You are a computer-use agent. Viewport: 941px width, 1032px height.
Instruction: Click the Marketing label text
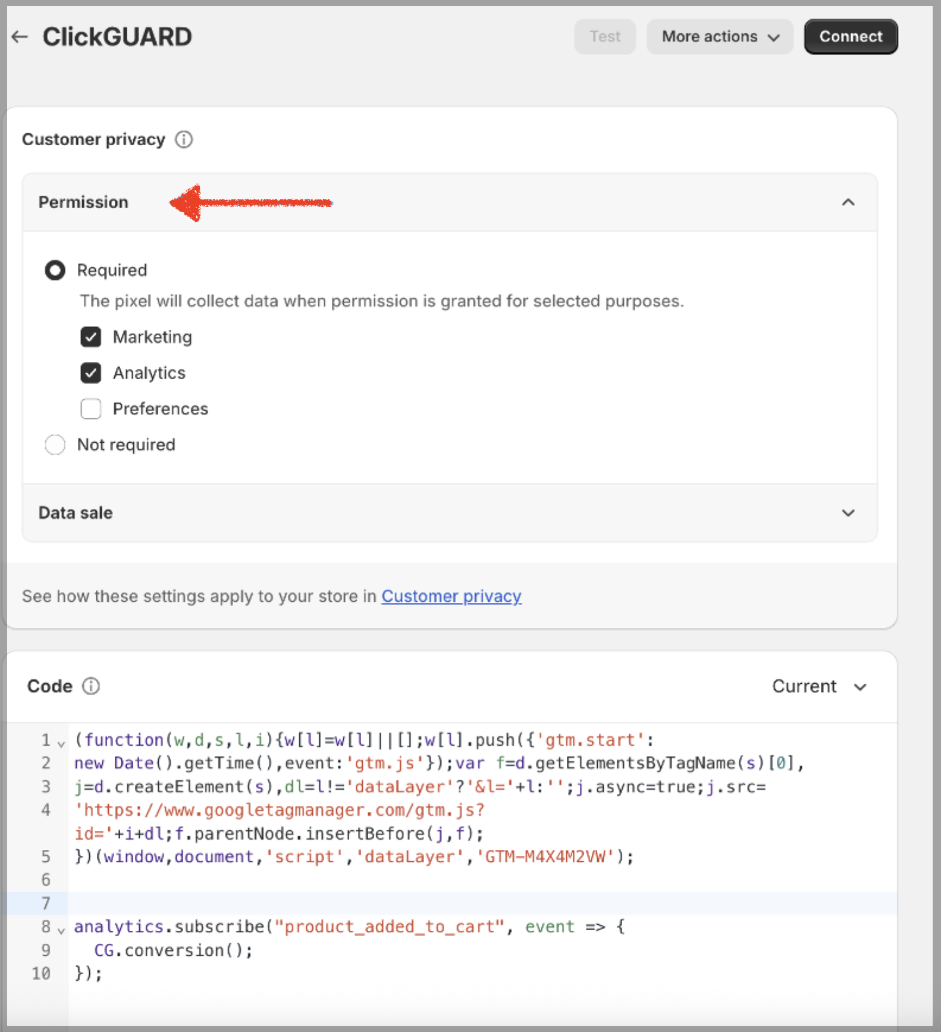pos(152,337)
